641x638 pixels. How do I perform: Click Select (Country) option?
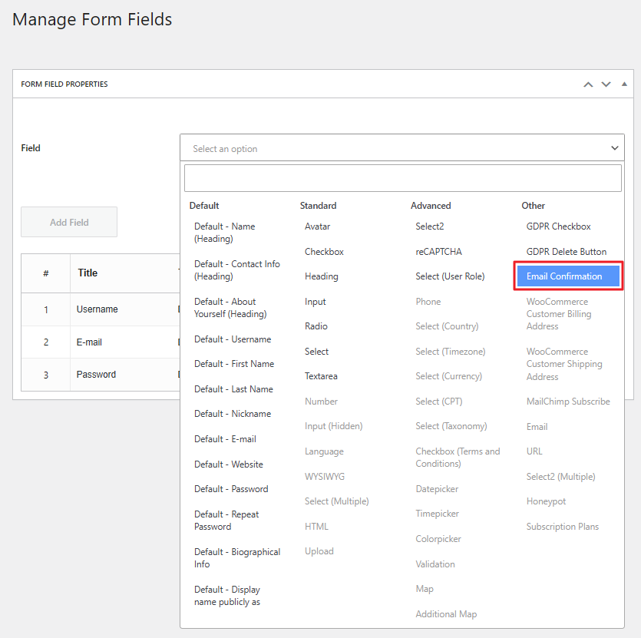click(x=447, y=326)
